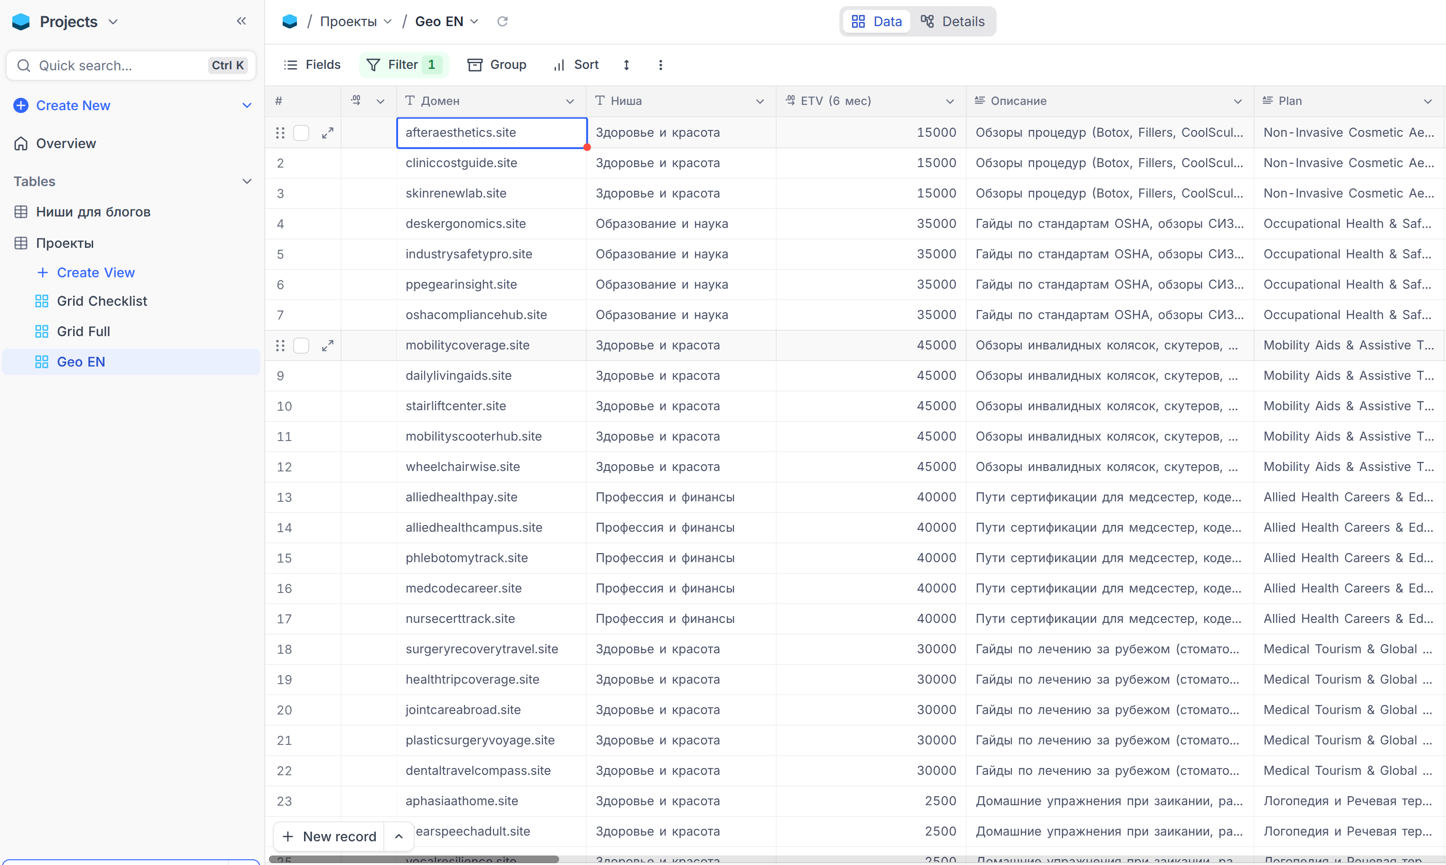Expand the Create New dropdown chevron

tap(247, 105)
